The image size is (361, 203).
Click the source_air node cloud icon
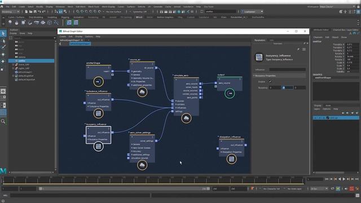click(142, 92)
